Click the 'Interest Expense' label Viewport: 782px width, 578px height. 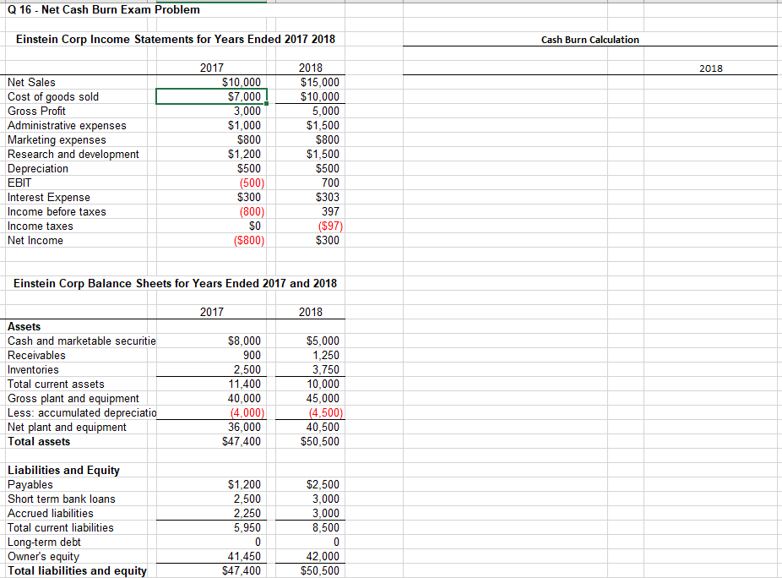(x=49, y=198)
